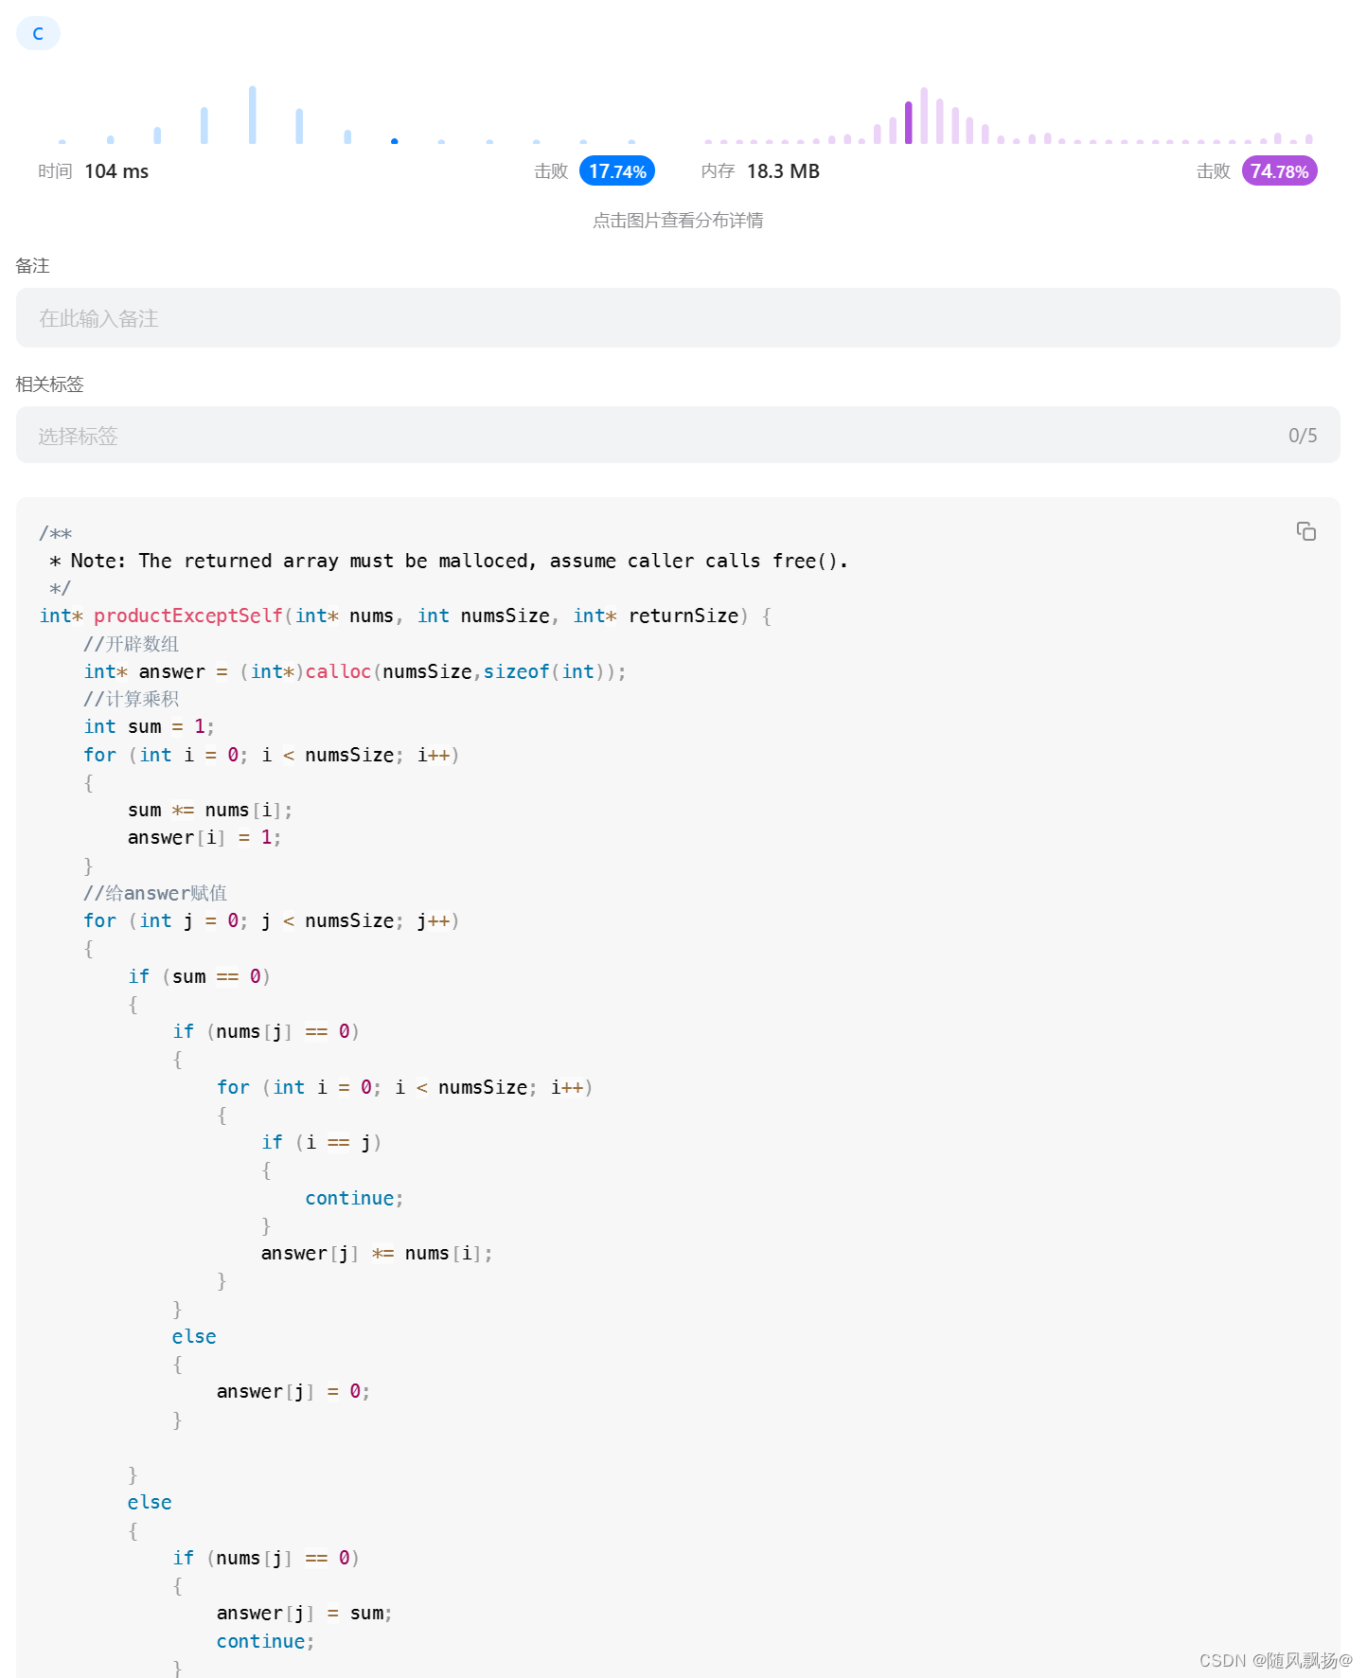This screenshot has height=1678, width=1367.
Task: Click the //计算乘积 comment line
Action: [x=131, y=699]
